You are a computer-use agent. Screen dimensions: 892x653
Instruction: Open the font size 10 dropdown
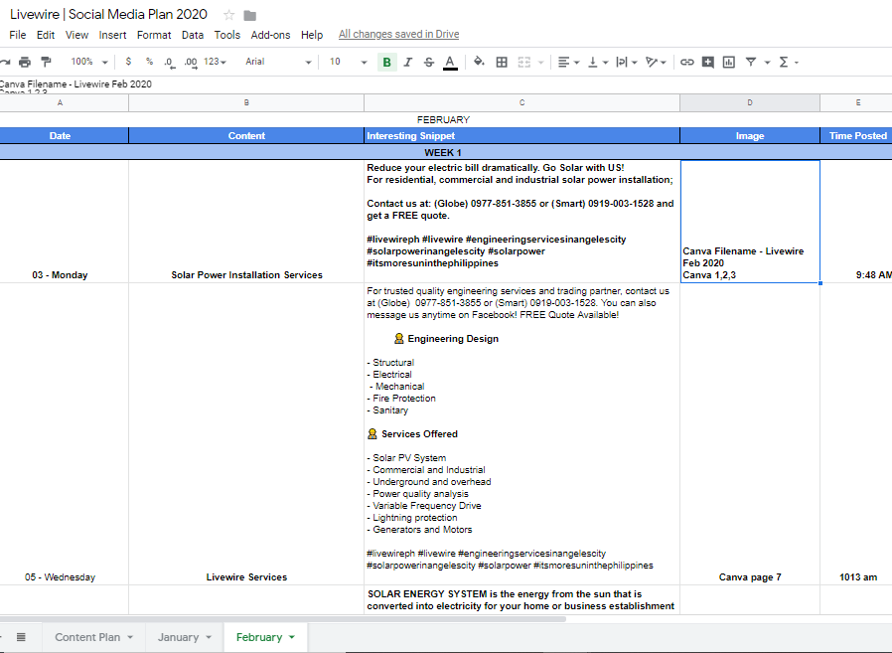348,62
